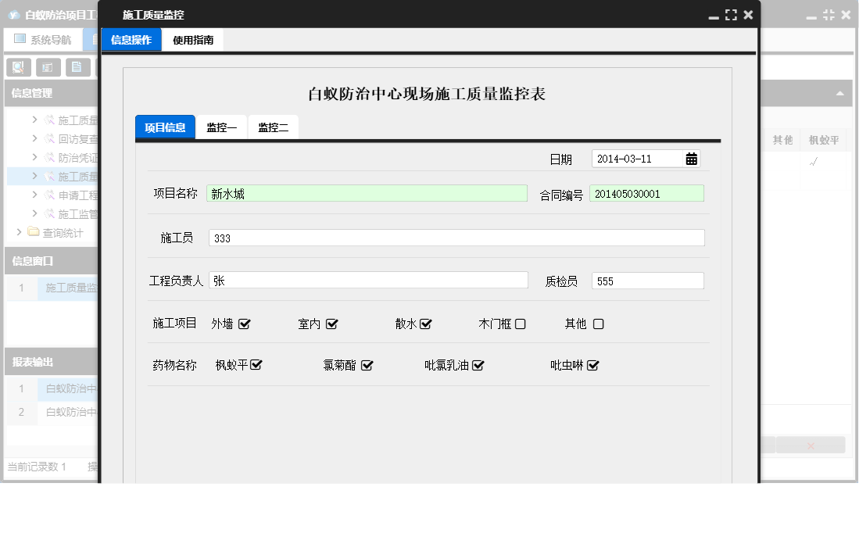The image size is (859, 551).
Task: Enable the 木门框 checkbox
Action: point(520,324)
